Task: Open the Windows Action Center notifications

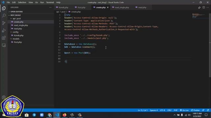Action: pyautogui.click(x=206, y=115)
